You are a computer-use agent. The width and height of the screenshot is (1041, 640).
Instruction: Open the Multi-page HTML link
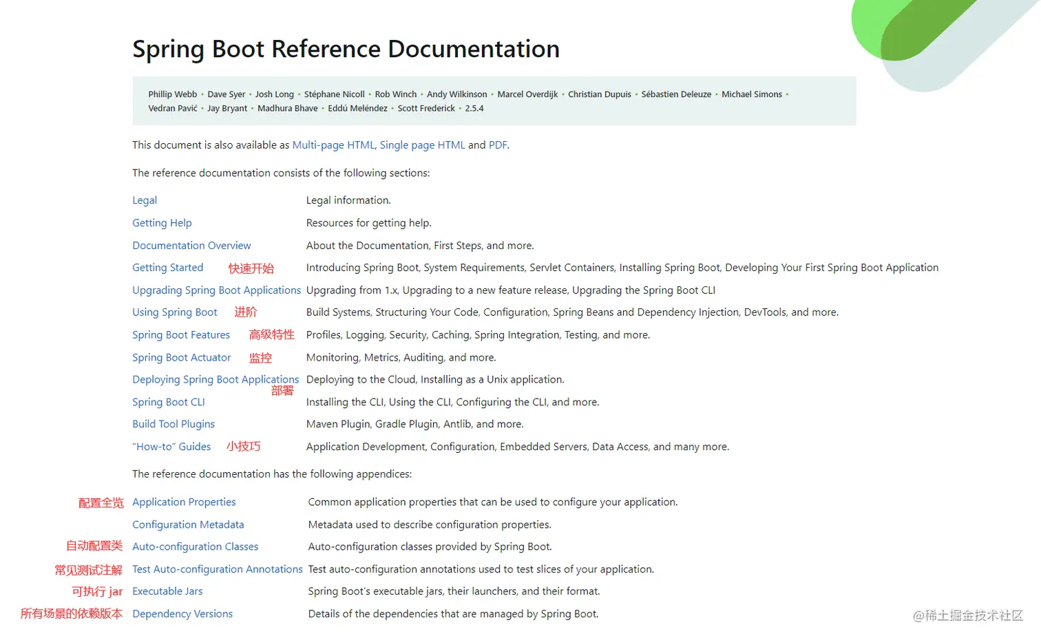pos(333,145)
